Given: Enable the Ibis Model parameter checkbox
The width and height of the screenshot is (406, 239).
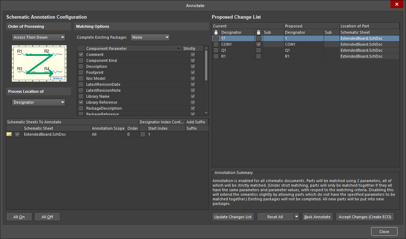Looking at the screenshot, I should coord(81,78).
